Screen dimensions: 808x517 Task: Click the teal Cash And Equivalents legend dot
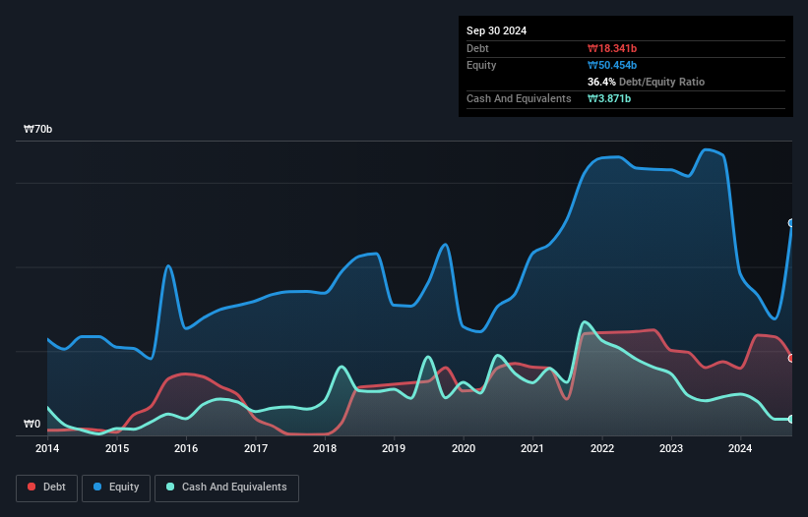[x=170, y=487]
